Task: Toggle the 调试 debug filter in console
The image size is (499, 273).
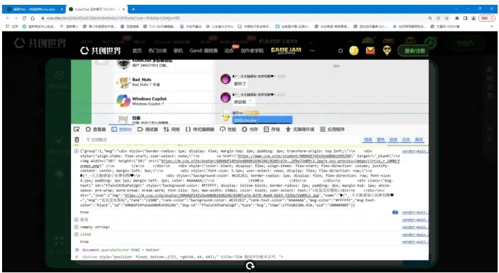Action: tap(418, 140)
